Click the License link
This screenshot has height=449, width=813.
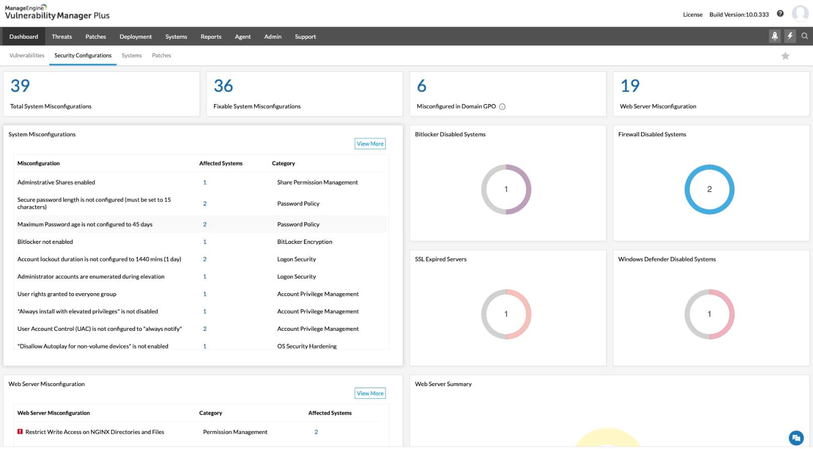pos(693,15)
